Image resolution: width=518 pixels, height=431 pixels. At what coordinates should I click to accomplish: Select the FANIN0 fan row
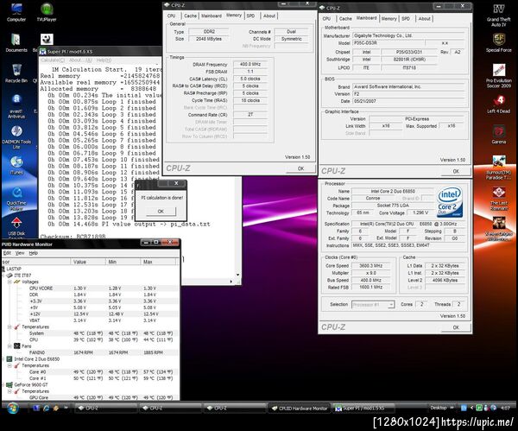coord(90,352)
